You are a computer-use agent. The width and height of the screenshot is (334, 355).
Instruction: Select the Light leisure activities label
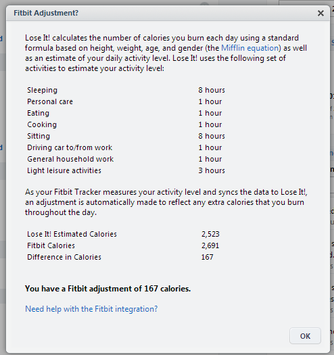[64, 170]
